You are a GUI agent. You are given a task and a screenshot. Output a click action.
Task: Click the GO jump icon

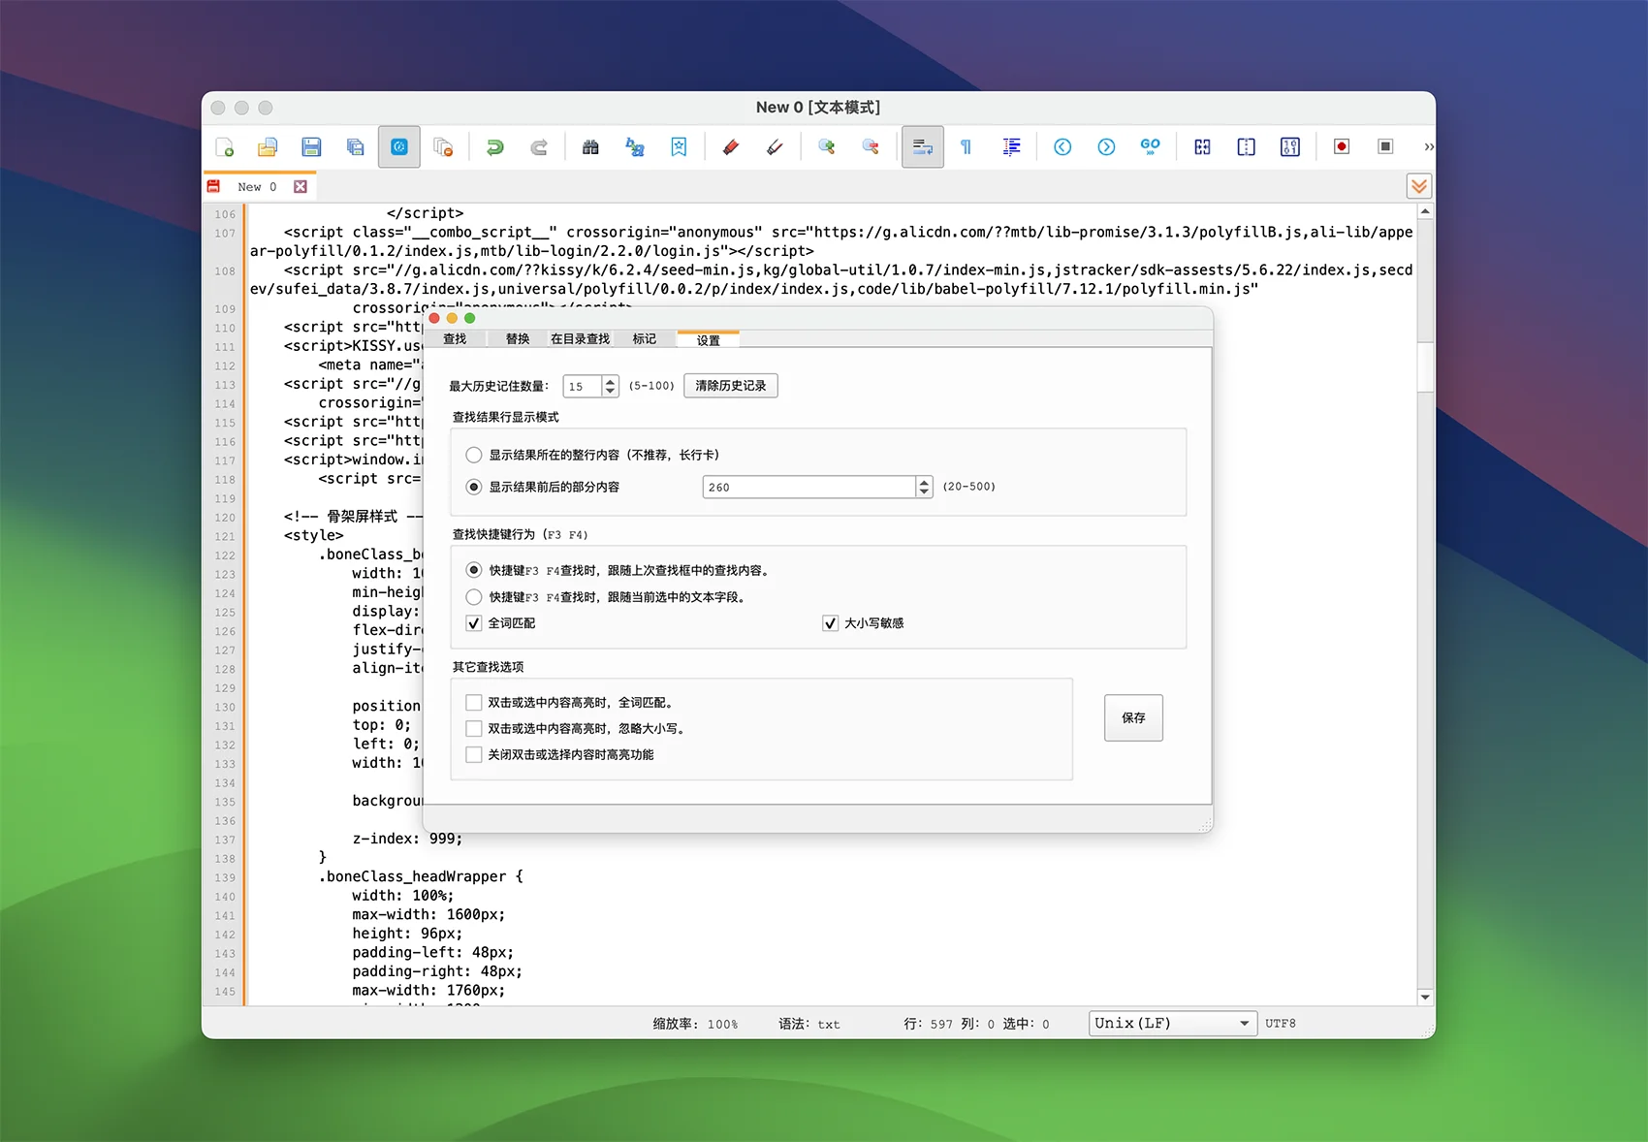tap(1151, 147)
